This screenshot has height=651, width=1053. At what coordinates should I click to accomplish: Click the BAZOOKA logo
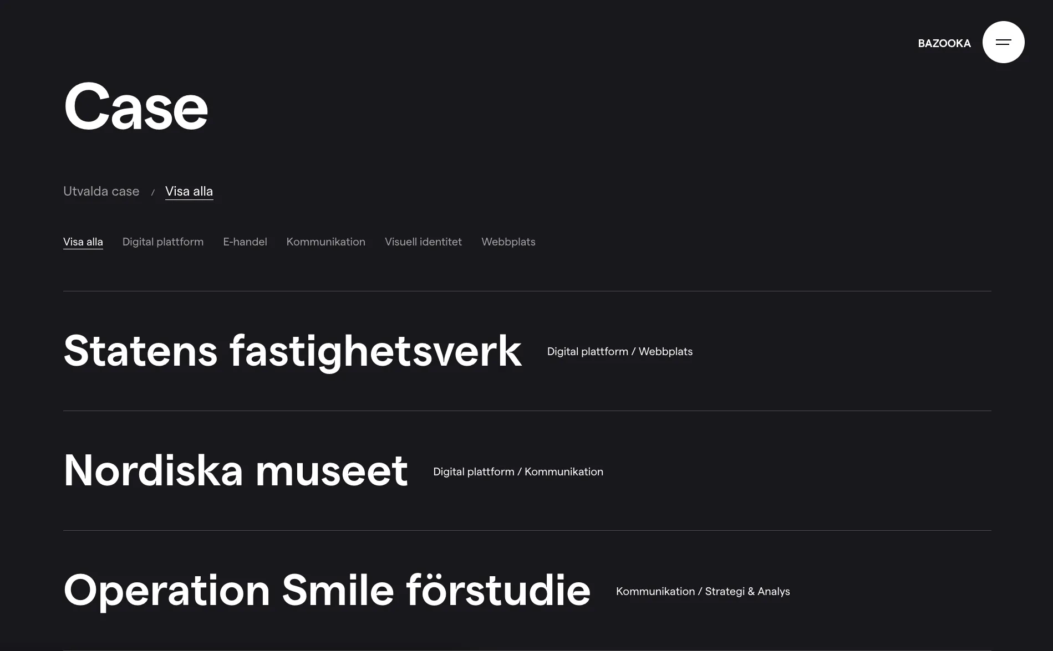(x=944, y=43)
